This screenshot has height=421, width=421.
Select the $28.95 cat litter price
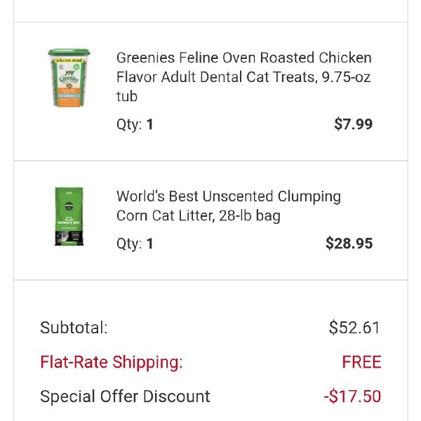coord(349,243)
